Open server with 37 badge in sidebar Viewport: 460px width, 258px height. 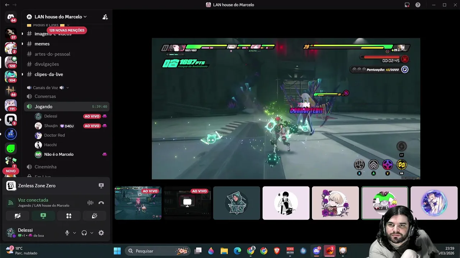(11, 33)
